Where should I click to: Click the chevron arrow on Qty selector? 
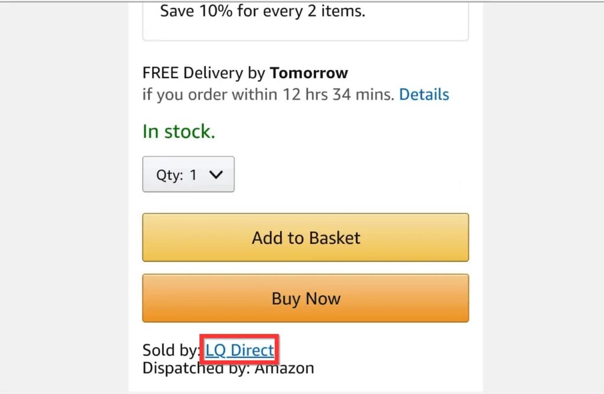point(215,174)
